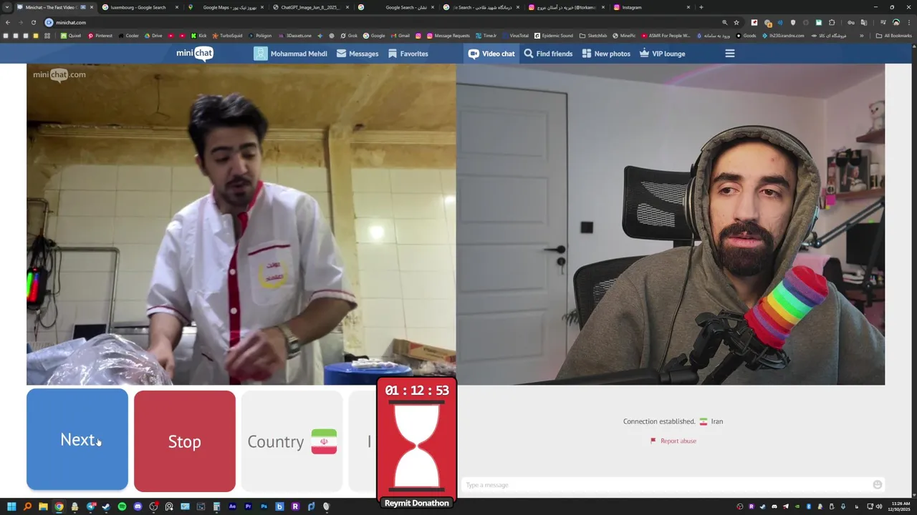Open ASMR For People bookmark
The image size is (917, 515).
(666, 36)
